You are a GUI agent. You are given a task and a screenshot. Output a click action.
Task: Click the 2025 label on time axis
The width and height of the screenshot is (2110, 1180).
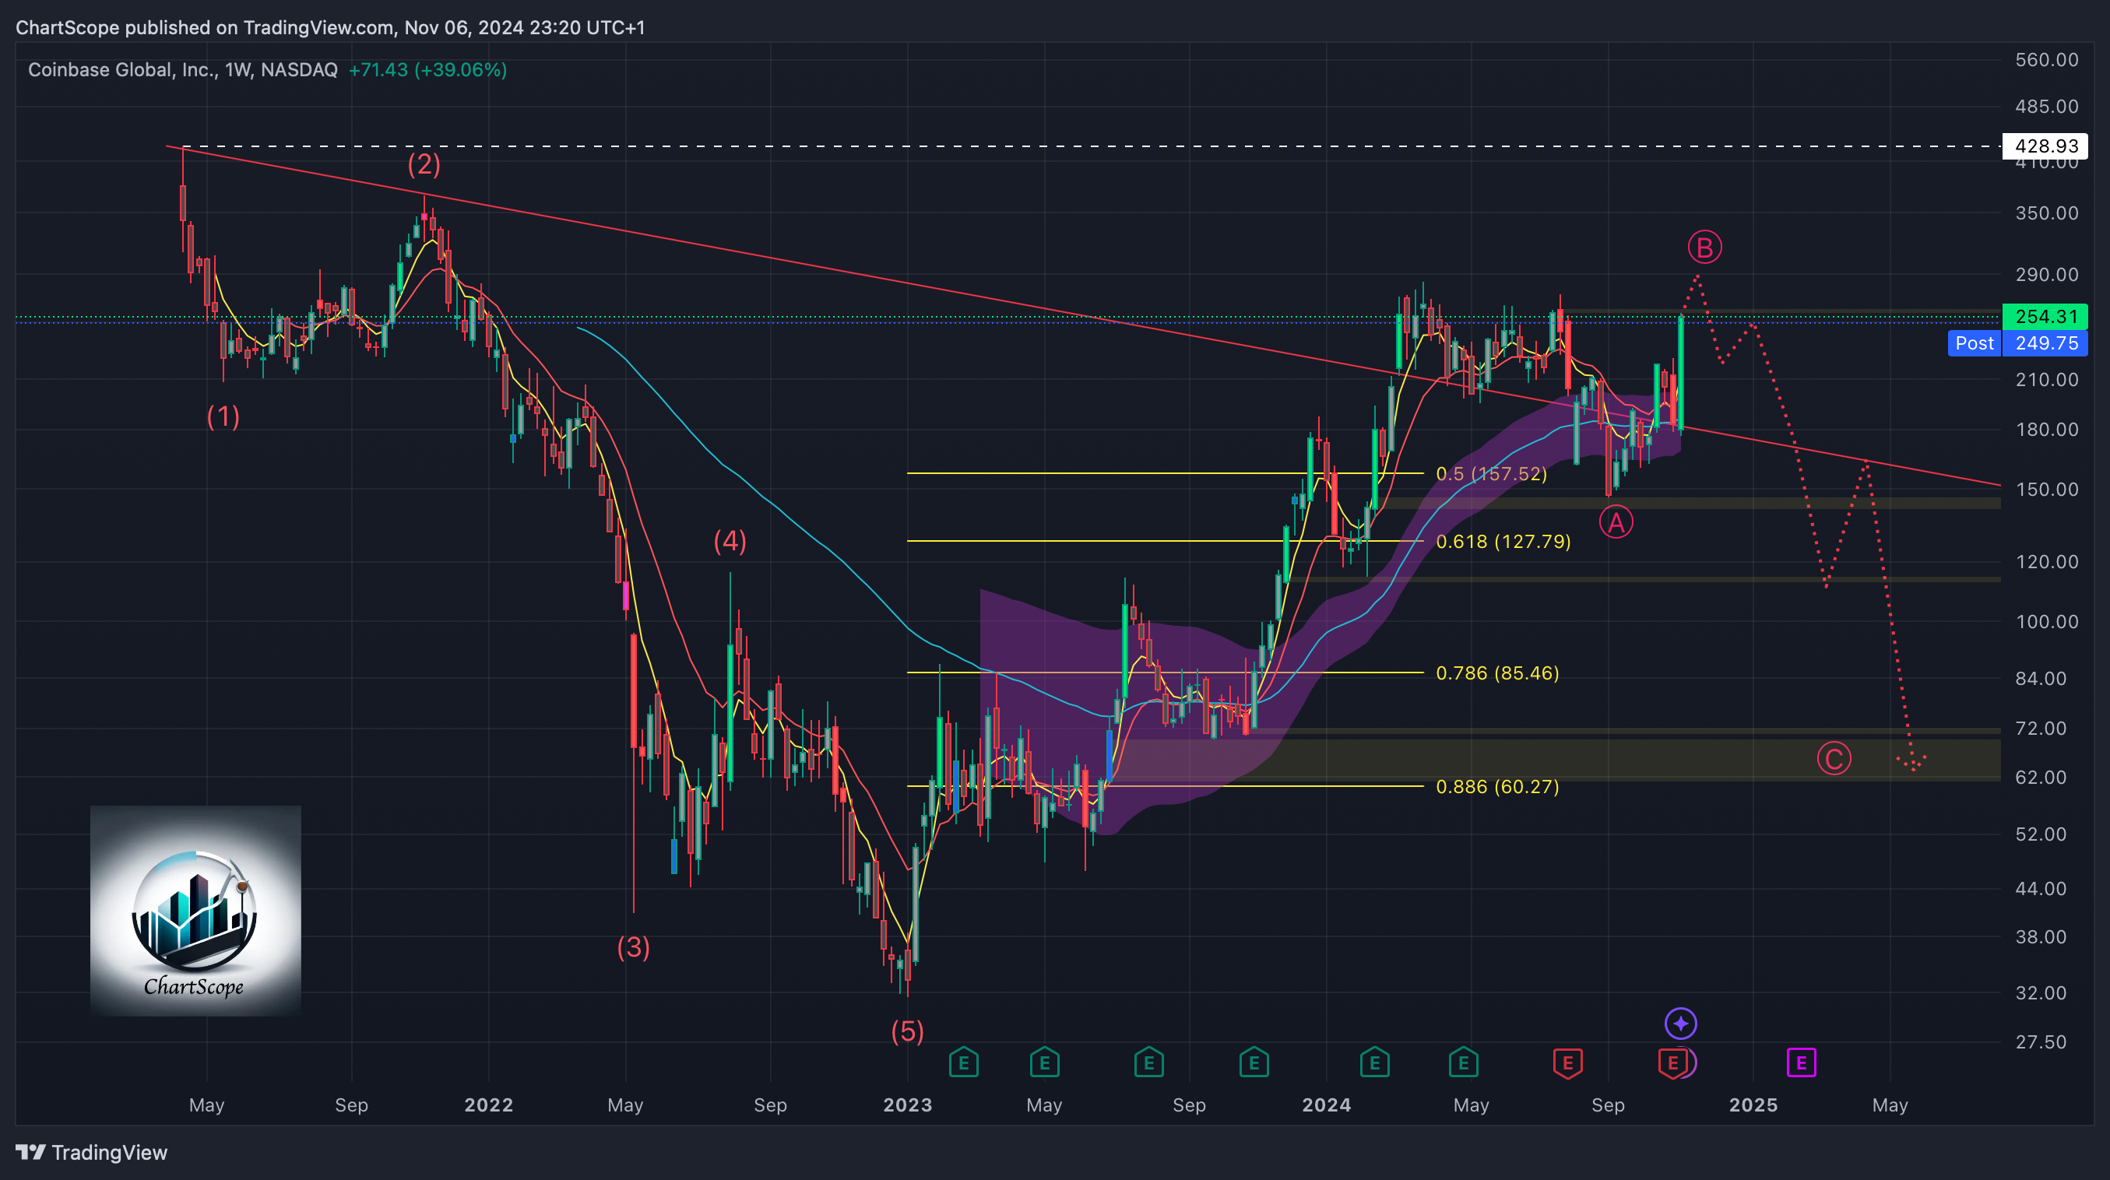(1753, 1104)
